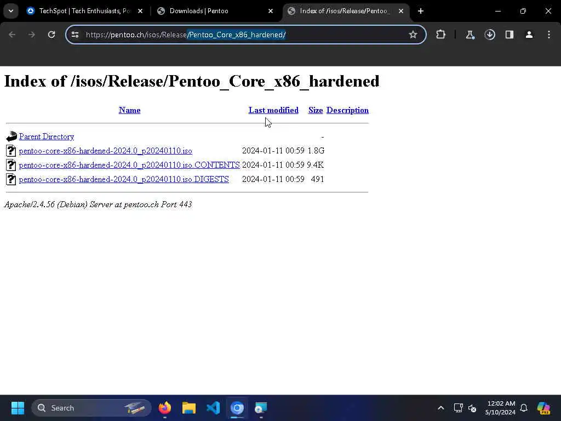Click the Chromium taskbar icon
Image resolution: width=561 pixels, height=421 pixels.
(x=237, y=408)
